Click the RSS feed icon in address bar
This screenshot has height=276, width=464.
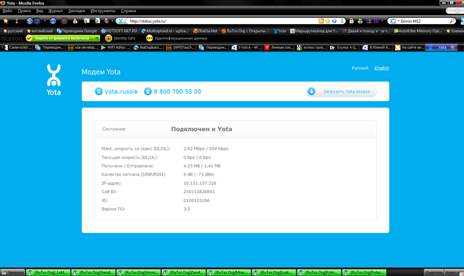321,21
